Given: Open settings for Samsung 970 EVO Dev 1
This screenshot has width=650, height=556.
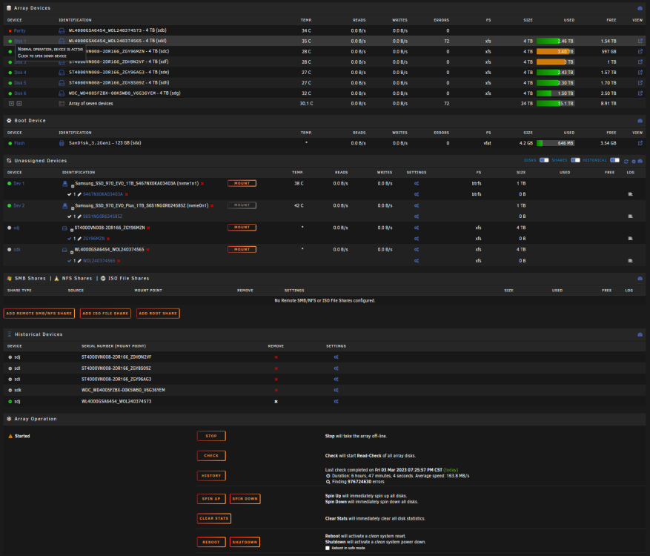Looking at the screenshot, I should click(417, 183).
